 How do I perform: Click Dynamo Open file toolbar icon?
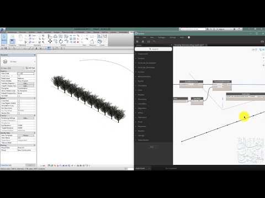[143, 42]
